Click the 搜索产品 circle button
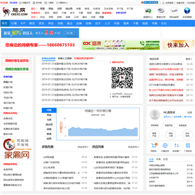 [x=154, y=134]
